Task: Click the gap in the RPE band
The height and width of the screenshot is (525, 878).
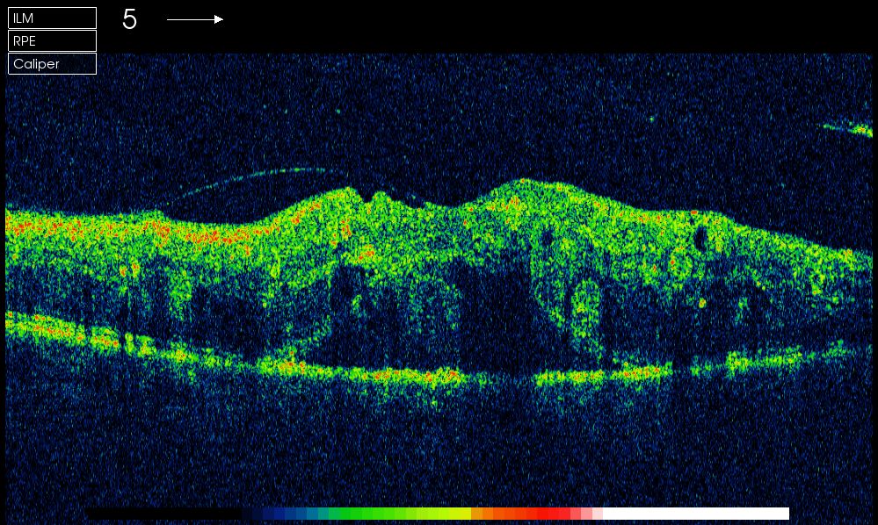Action: (x=502, y=379)
